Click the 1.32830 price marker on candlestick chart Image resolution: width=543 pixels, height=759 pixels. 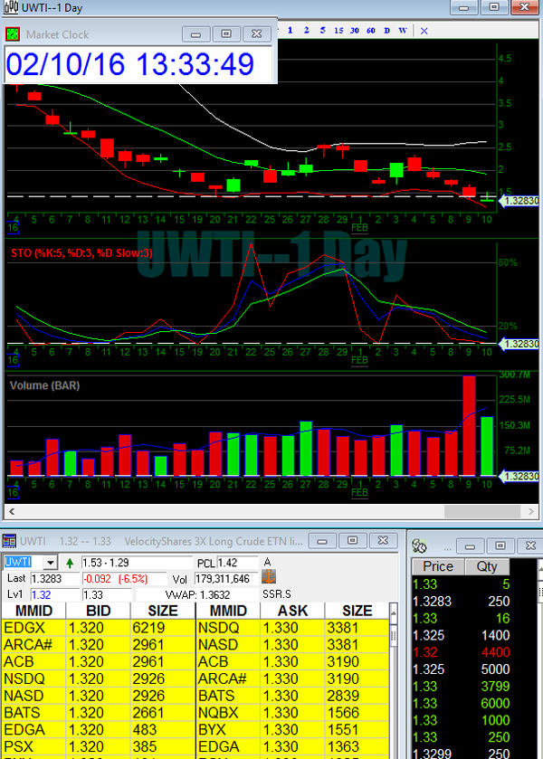click(519, 201)
